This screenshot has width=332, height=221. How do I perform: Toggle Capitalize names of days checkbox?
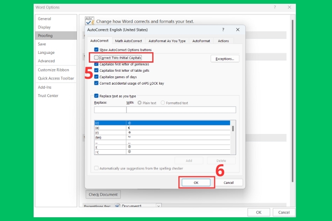click(x=96, y=77)
